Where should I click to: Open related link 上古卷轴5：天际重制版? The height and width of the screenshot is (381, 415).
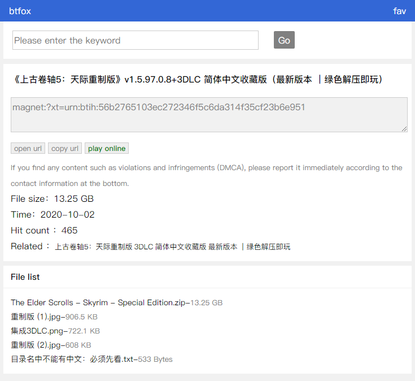click(x=93, y=246)
